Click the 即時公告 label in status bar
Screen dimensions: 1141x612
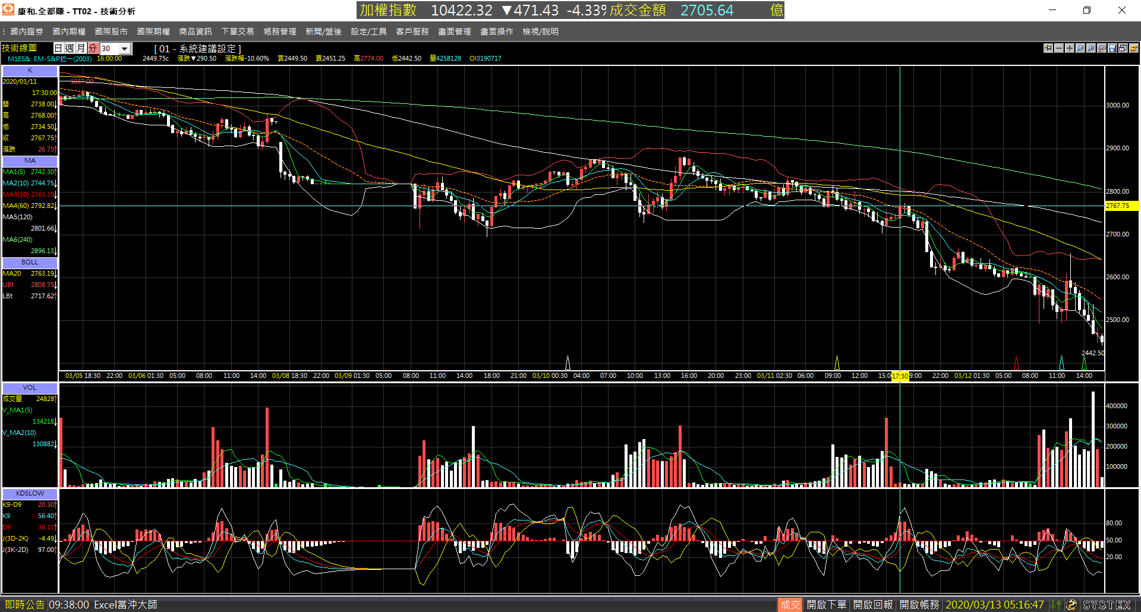click(25, 605)
